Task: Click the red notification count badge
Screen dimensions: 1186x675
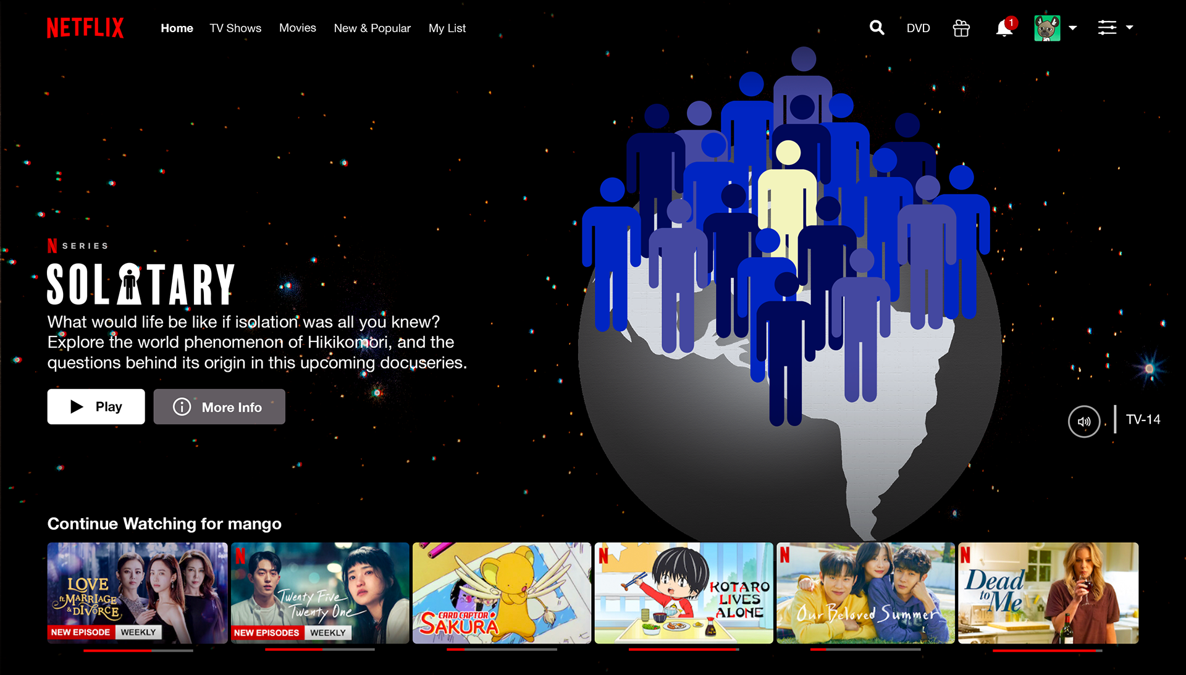Action: point(1011,23)
